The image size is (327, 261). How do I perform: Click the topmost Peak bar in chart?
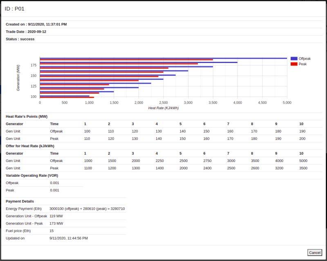[x=126, y=60]
